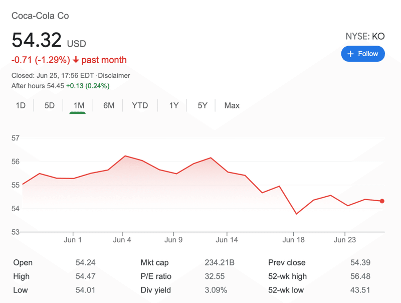
Task: Click the 56 y-axis label
Action: click(16, 162)
